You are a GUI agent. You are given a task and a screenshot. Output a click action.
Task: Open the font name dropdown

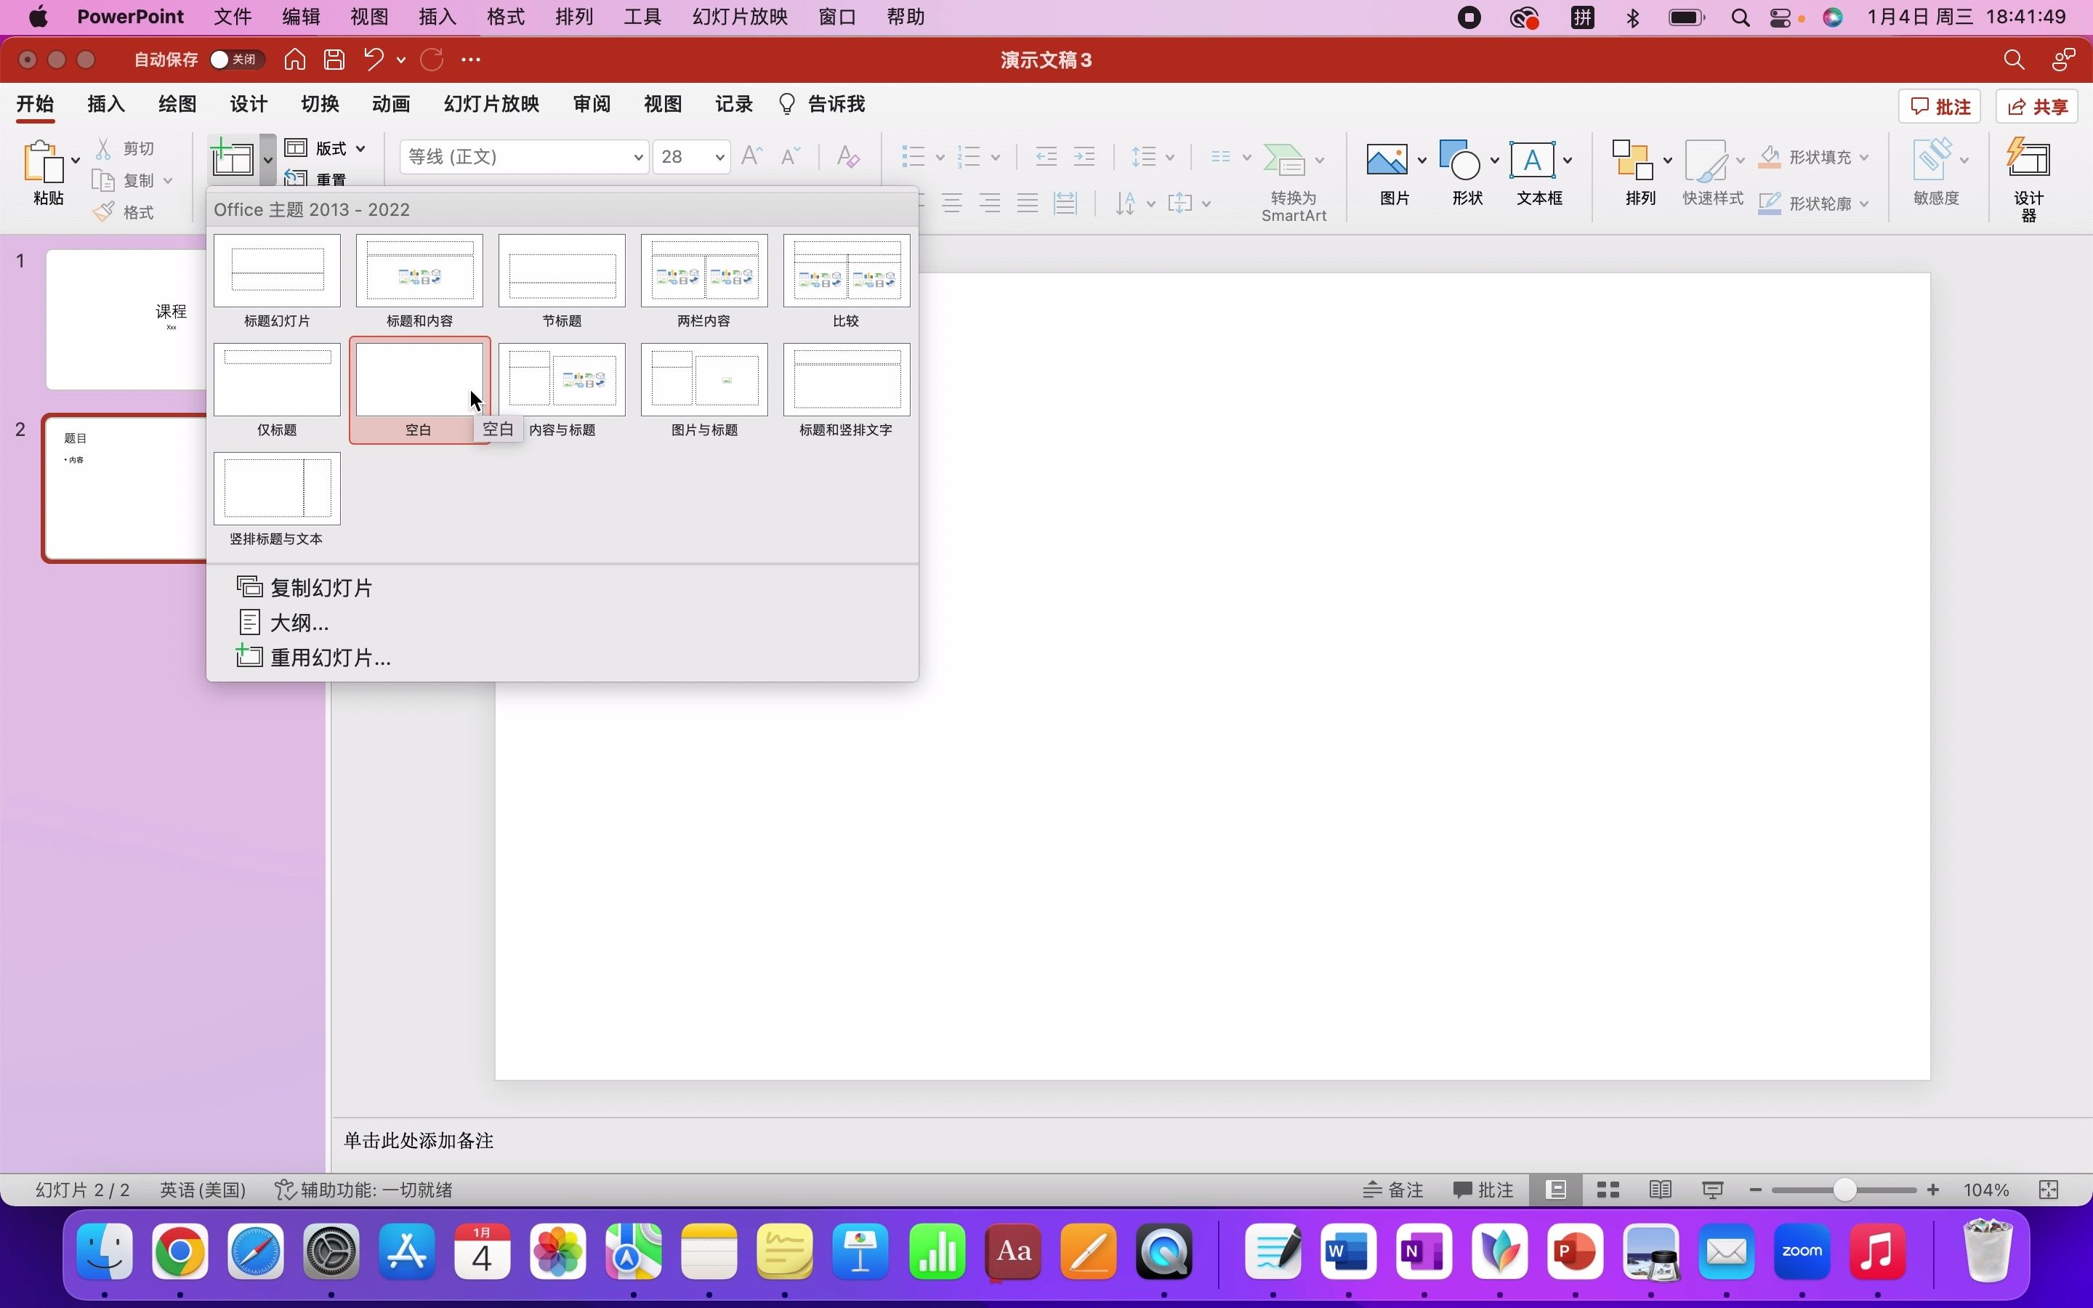click(x=637, y=158)
